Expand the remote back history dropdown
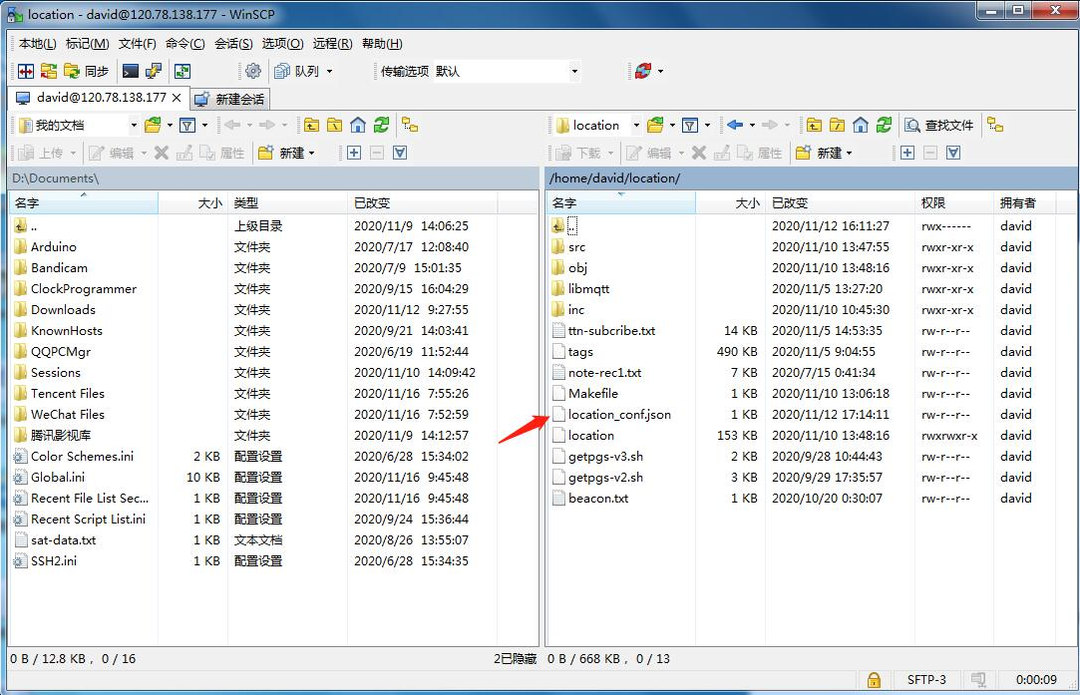The image size is (1080, 695). (752, 126)
